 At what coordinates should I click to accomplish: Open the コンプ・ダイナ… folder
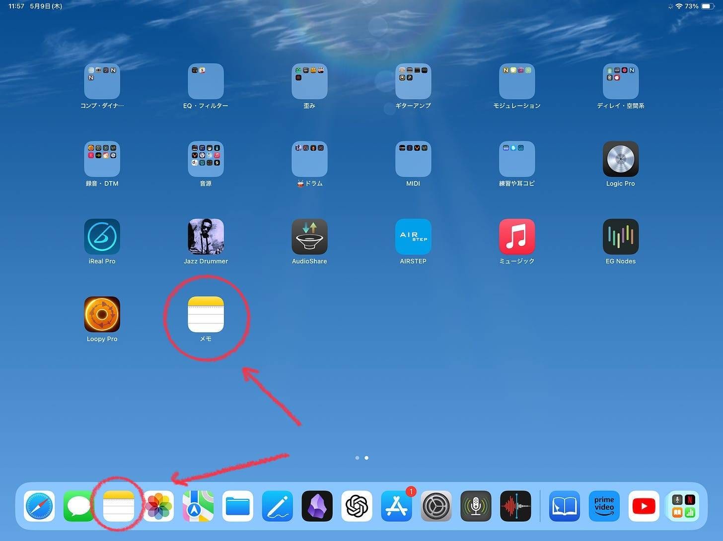tap(102, 81)
